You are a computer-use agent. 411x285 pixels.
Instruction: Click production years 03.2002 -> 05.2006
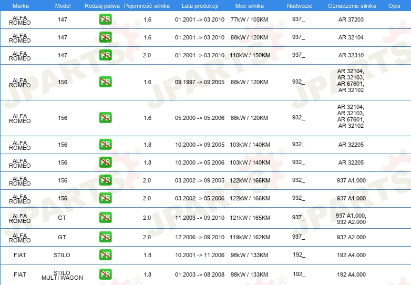[200, 198]
